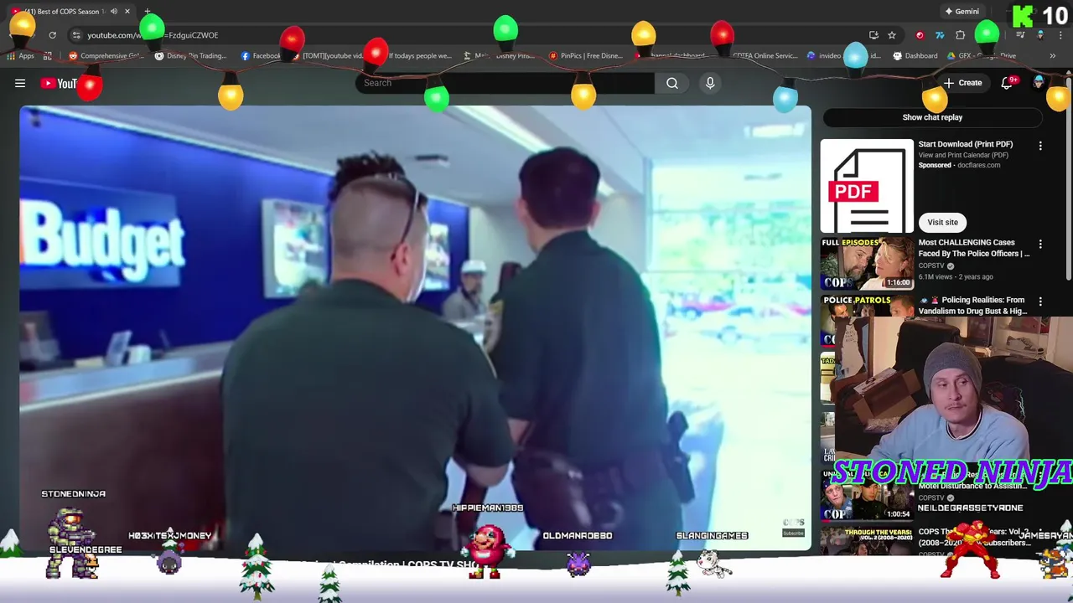This screenshot has width=1073, height=603.
Task: Click the Subscribe watermark in video corner
Action: (x=793, y=533)
